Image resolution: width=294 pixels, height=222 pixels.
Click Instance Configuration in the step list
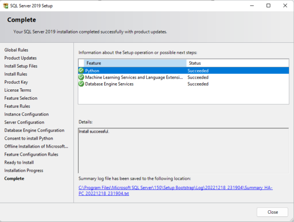(x=26, y=114)
